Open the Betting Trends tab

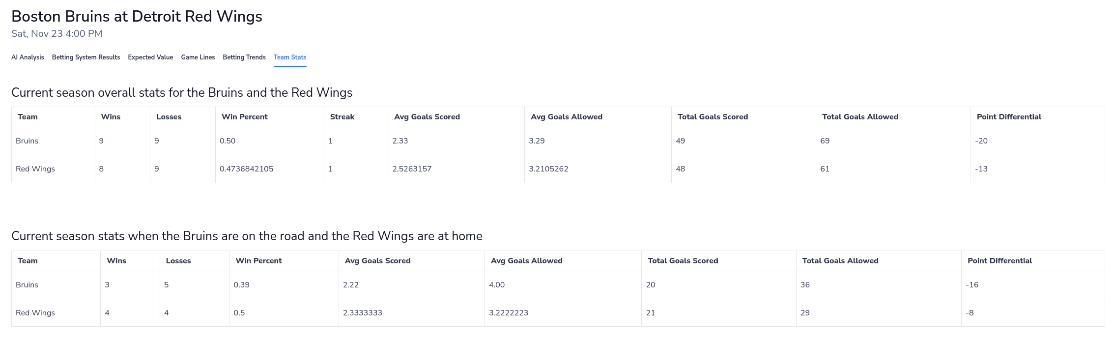244,57
